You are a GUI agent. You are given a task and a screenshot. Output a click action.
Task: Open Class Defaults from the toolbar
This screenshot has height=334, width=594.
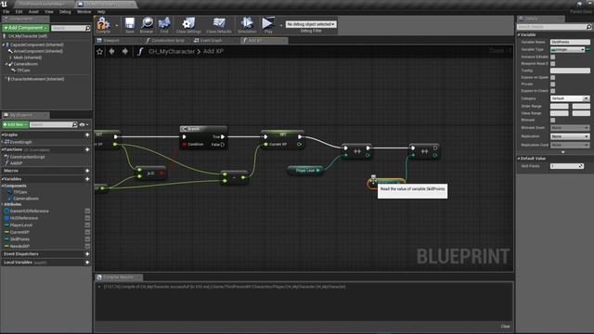coord(219,25)
